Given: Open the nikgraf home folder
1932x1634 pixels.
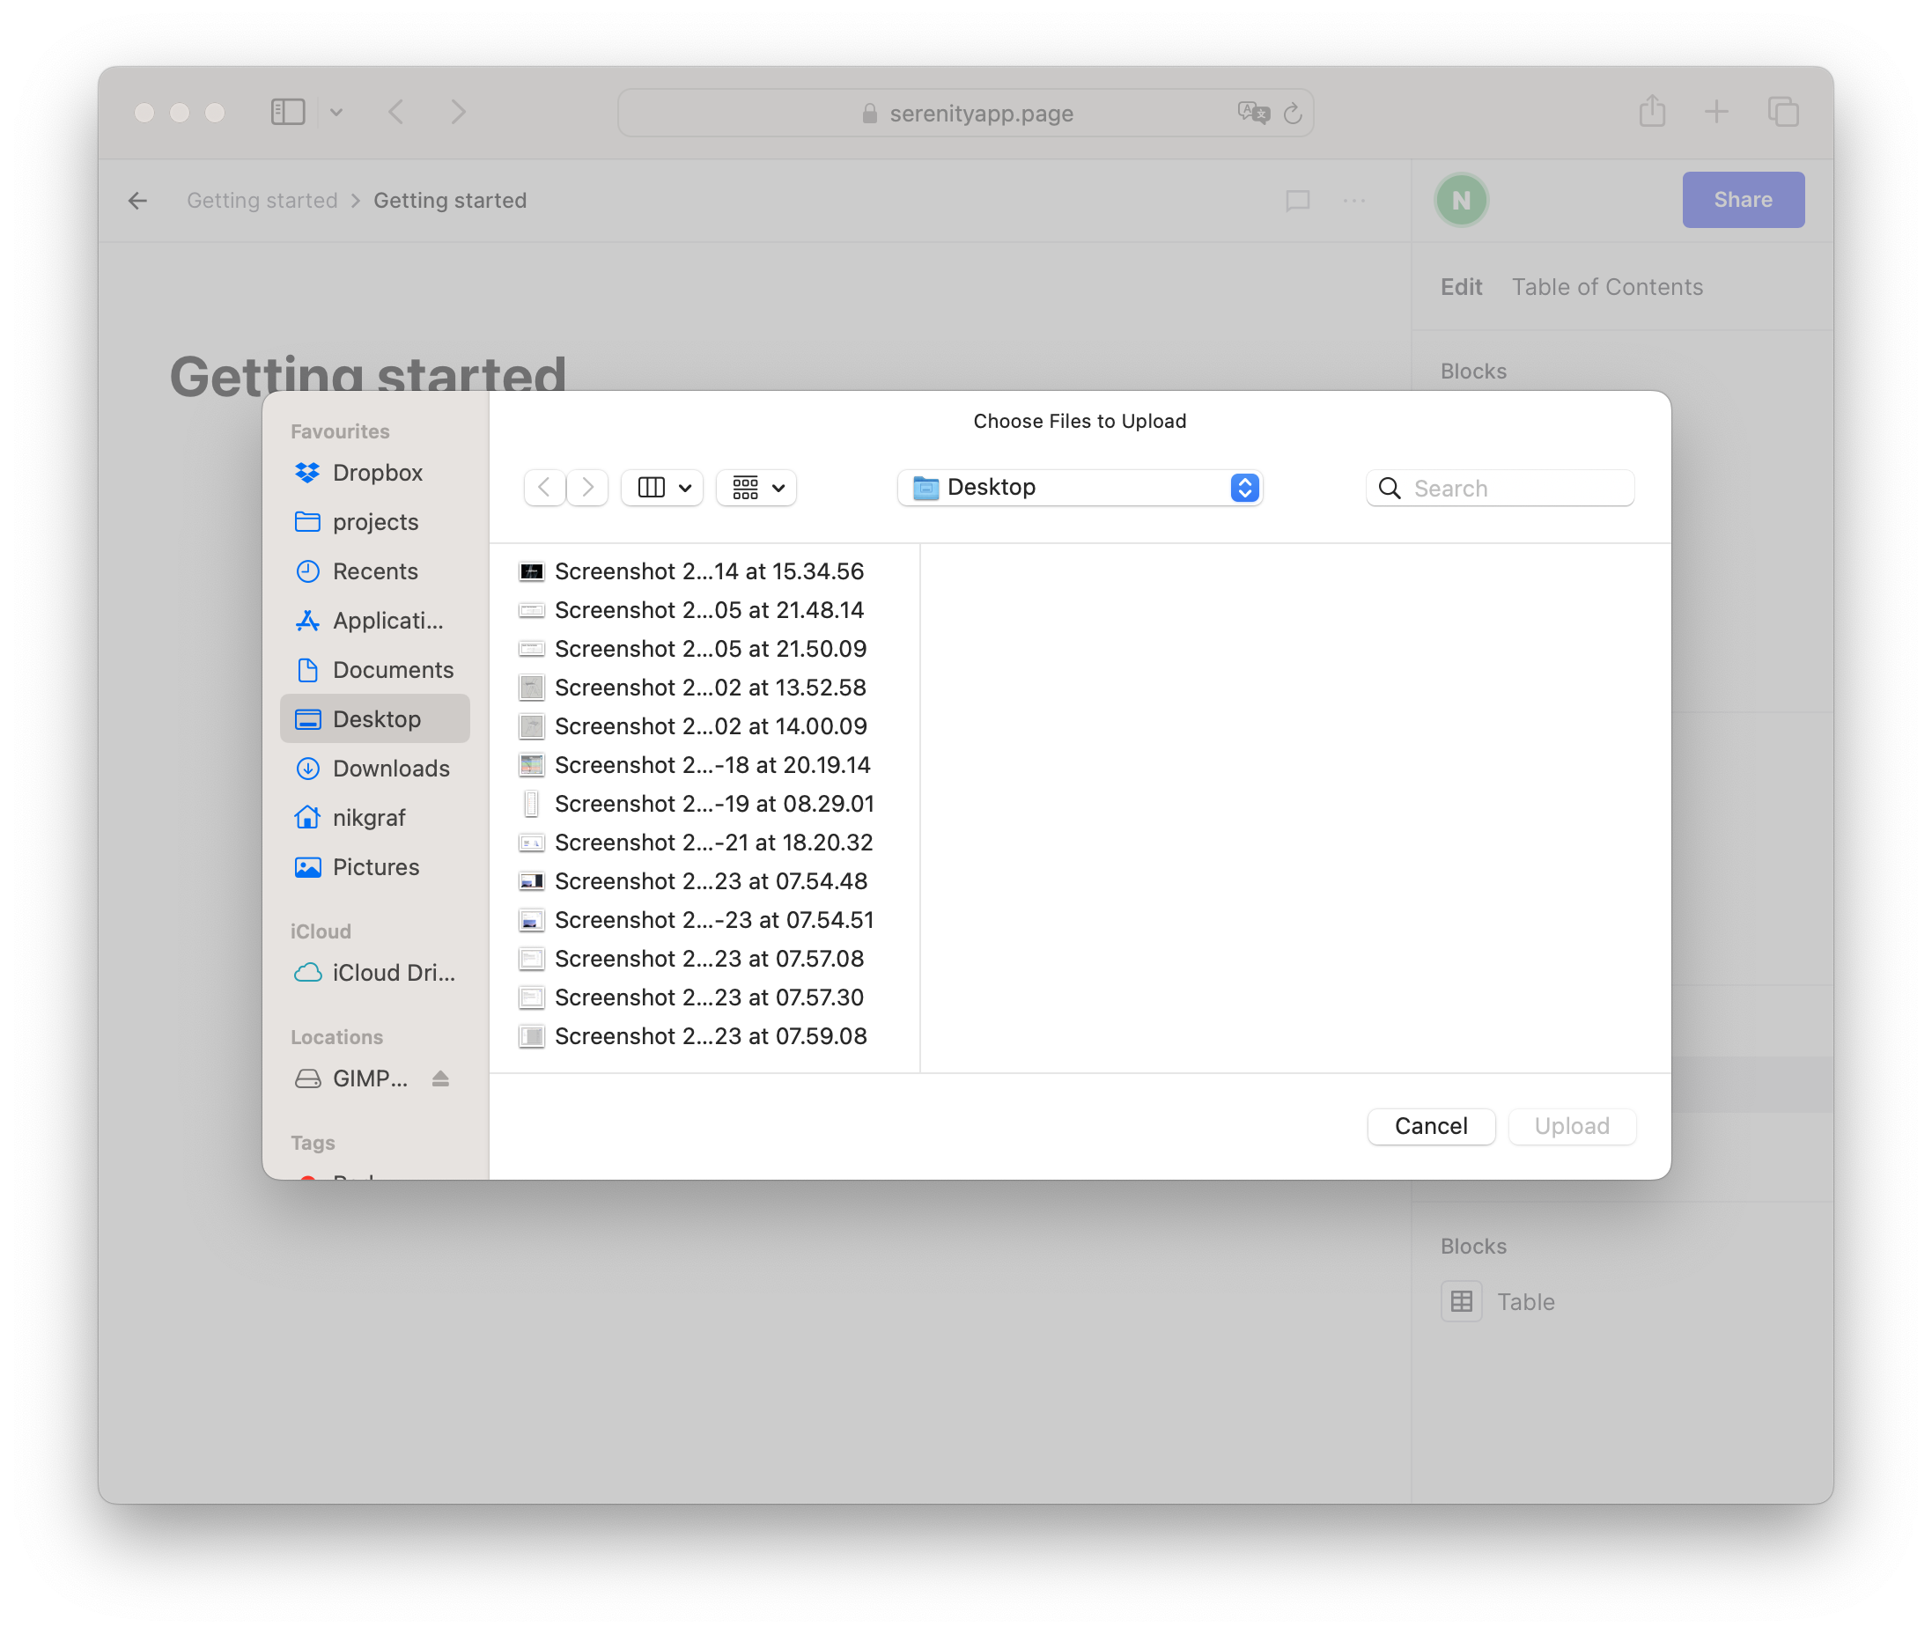Looking at the screenshot, I should [368, 817].
